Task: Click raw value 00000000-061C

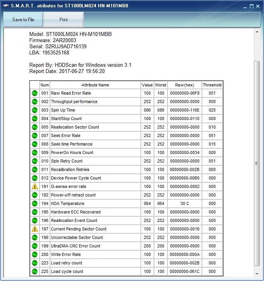Action: click(x=185, y=271)
